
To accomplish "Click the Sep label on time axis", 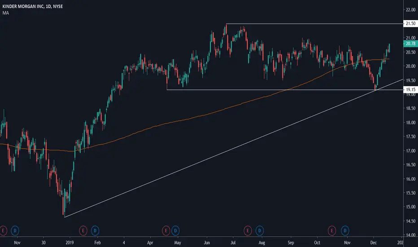I will [x=291, y=243].
